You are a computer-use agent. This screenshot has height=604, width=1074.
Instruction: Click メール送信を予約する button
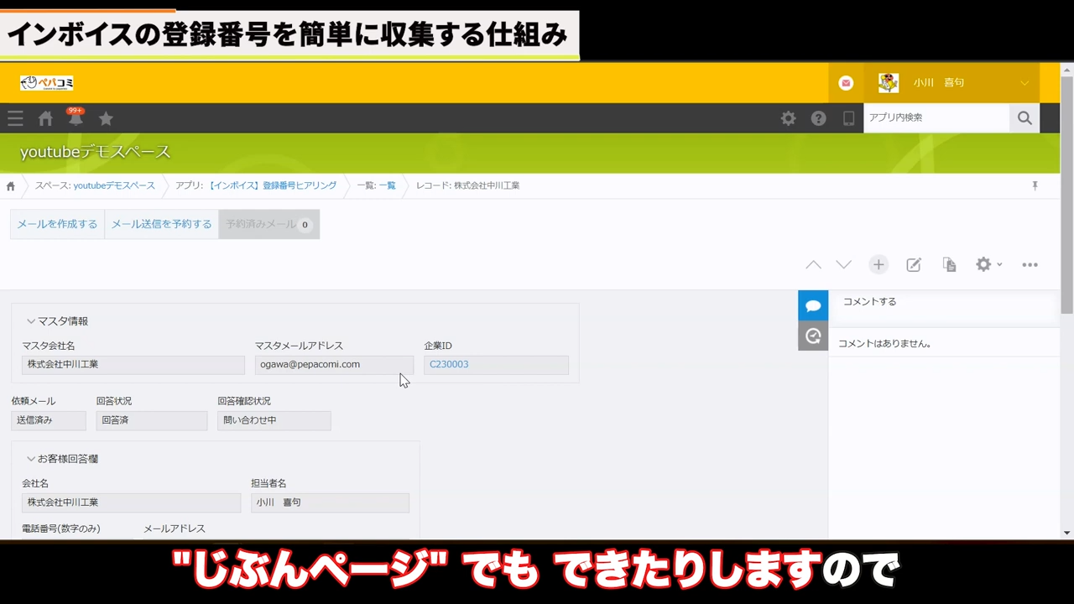162,224
